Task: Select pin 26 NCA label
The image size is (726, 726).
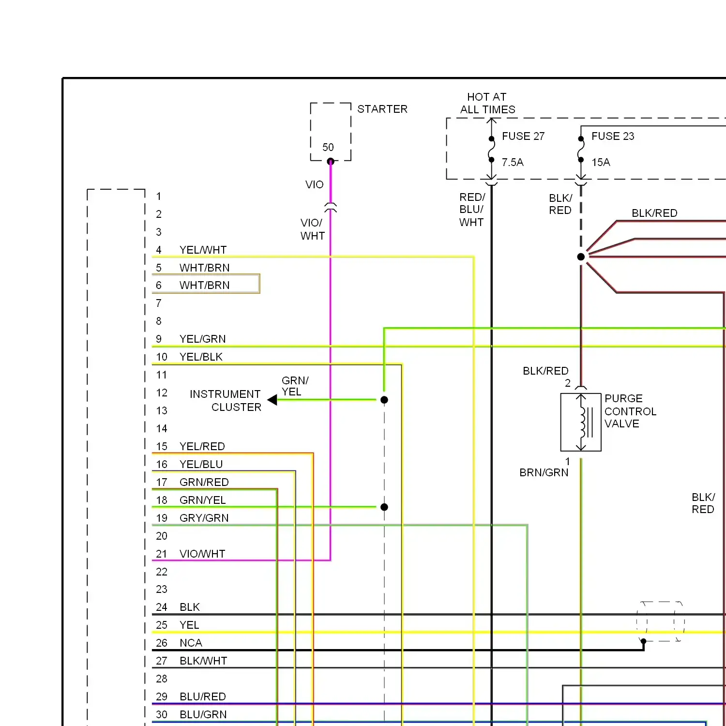Action: 191,643
